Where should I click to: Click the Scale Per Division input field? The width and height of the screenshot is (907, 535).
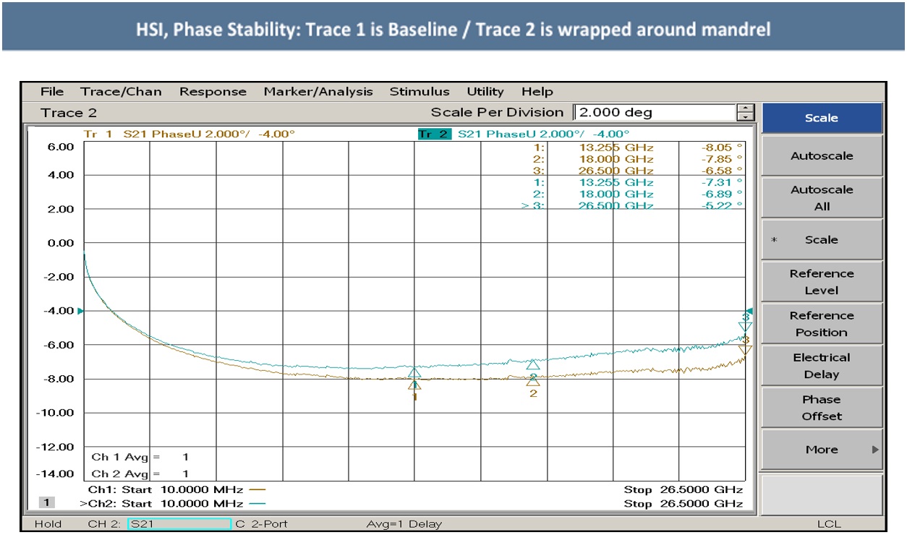pyautogui.click(x=654, y=112)
